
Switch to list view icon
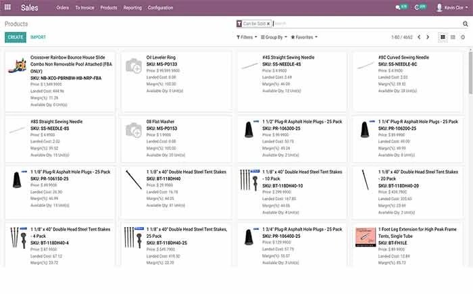tap(453, 37)
